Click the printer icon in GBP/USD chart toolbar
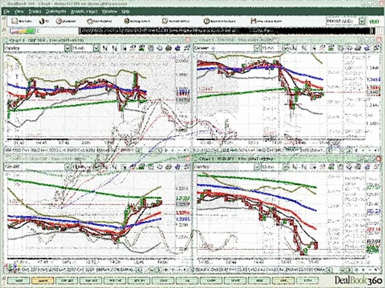385x288 pixels. click(168, 48)
